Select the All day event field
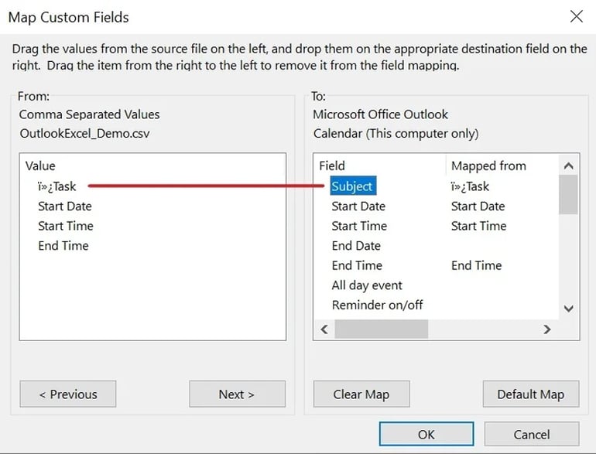This screenshot has width=596, height=454. click(367, 285)
